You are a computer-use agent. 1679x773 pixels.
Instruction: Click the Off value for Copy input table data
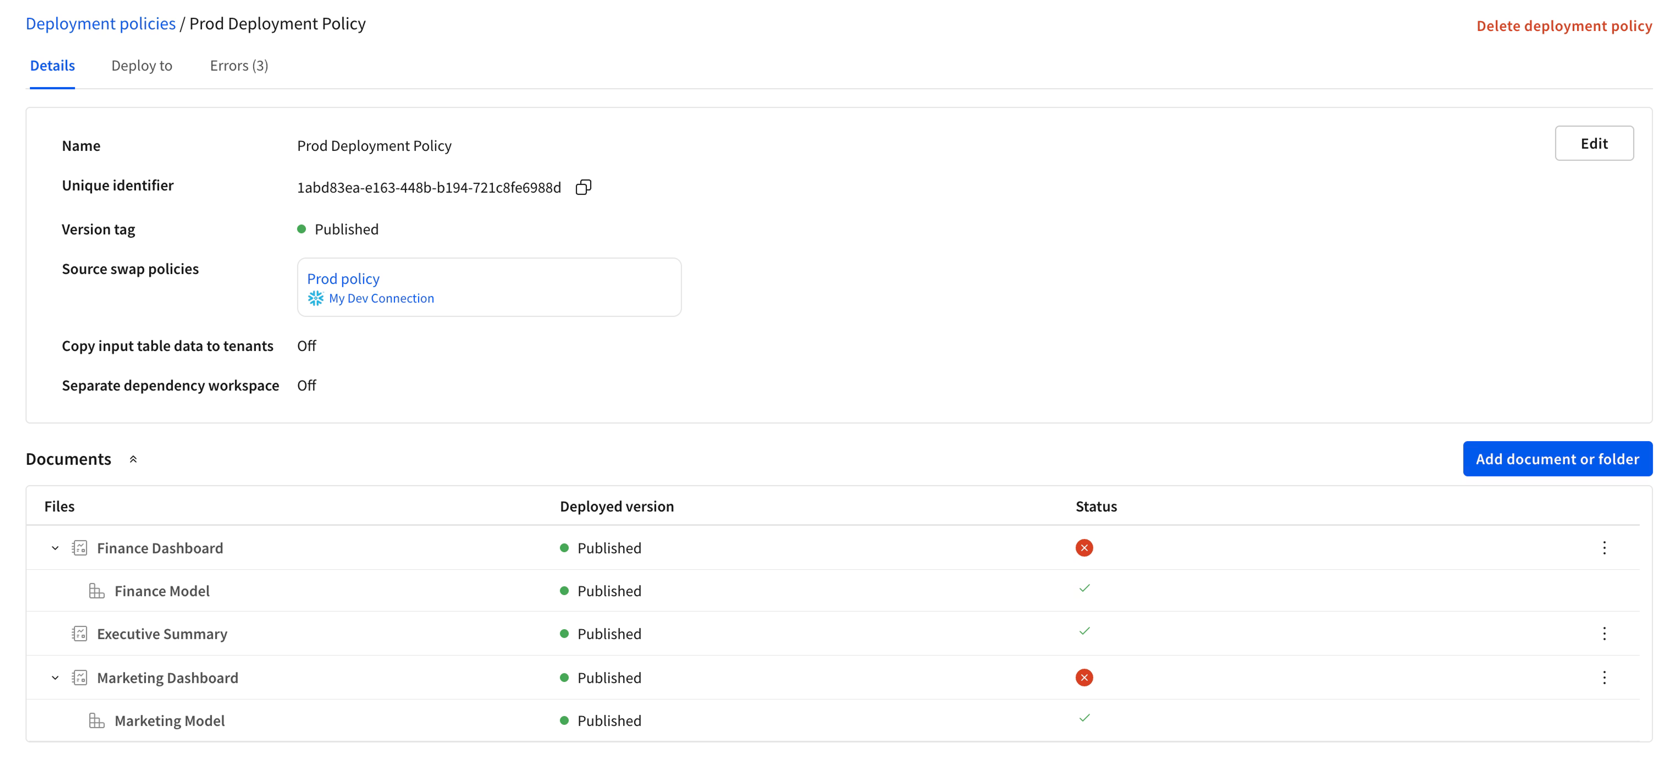click(307, 346)
